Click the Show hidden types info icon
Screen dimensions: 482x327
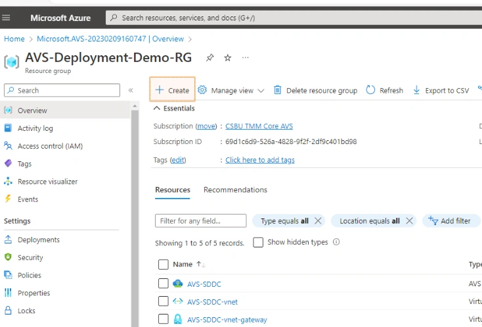coord(336,242)
